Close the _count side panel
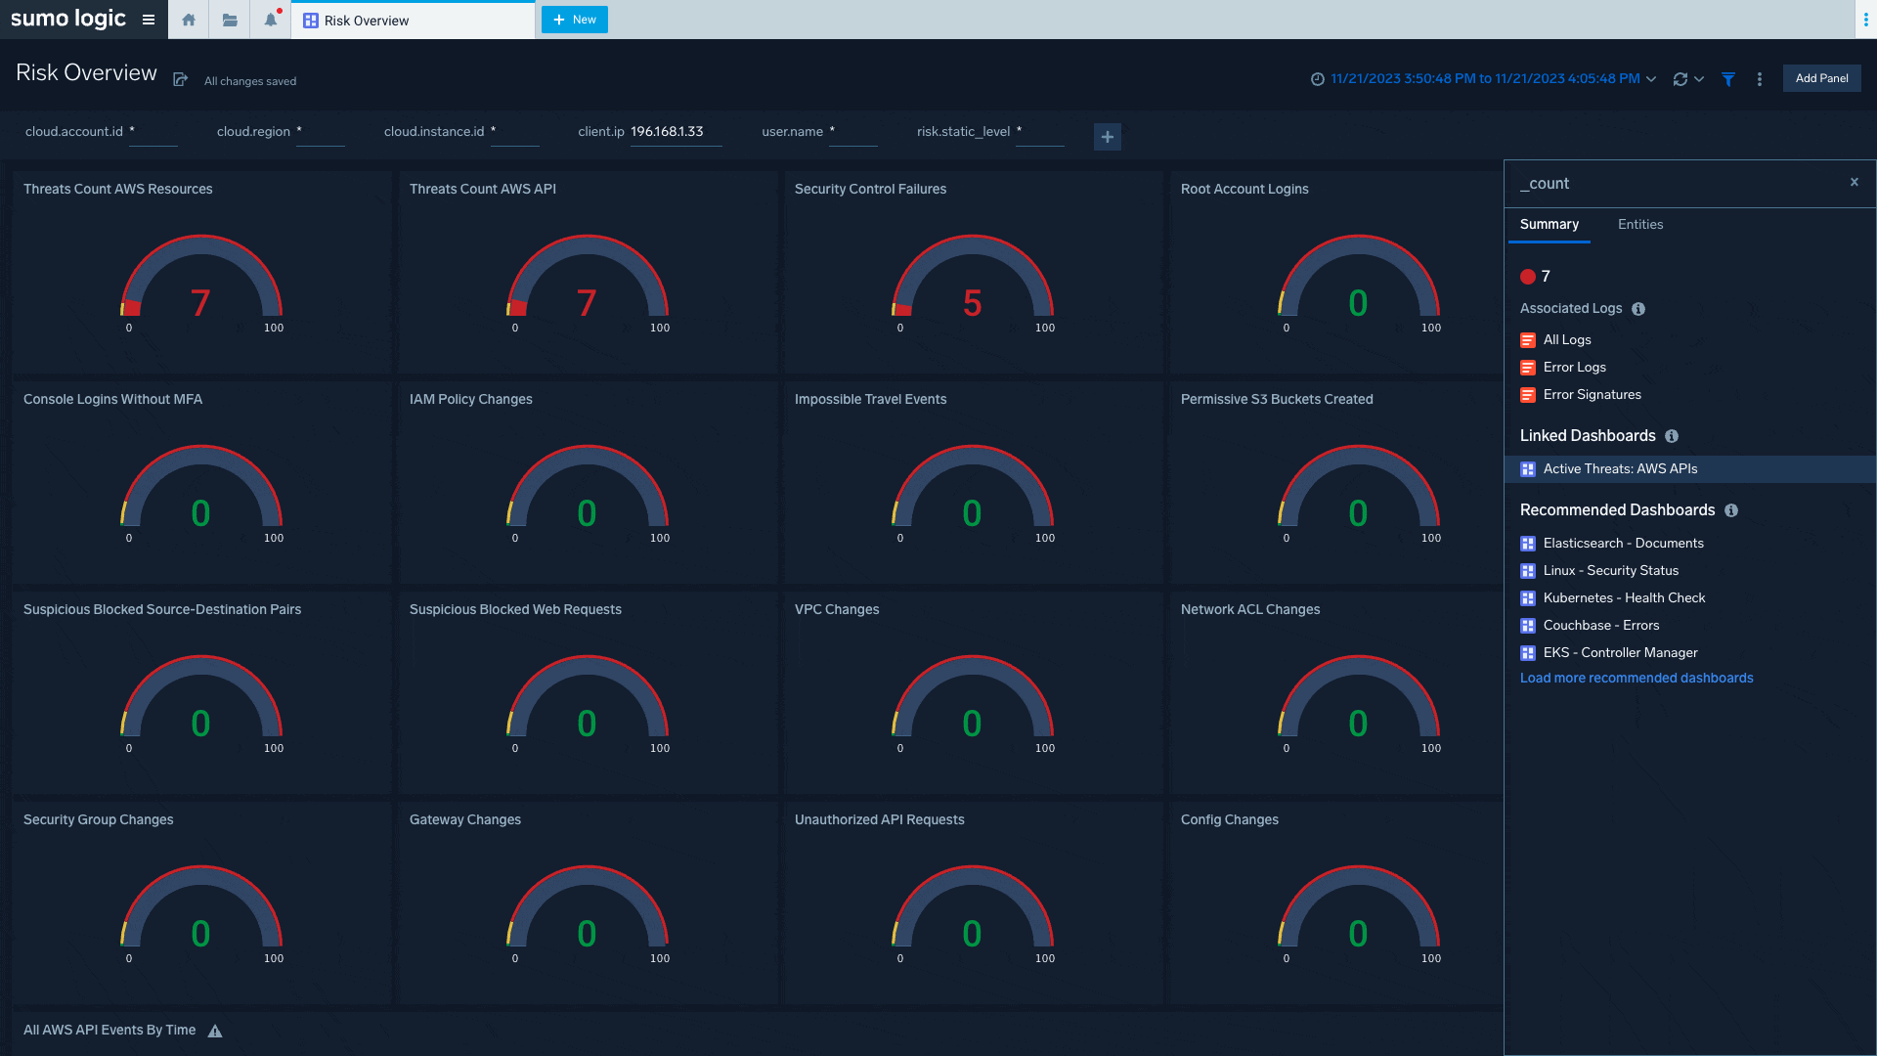1877x1056 pixels. (x=1855, y=182)
